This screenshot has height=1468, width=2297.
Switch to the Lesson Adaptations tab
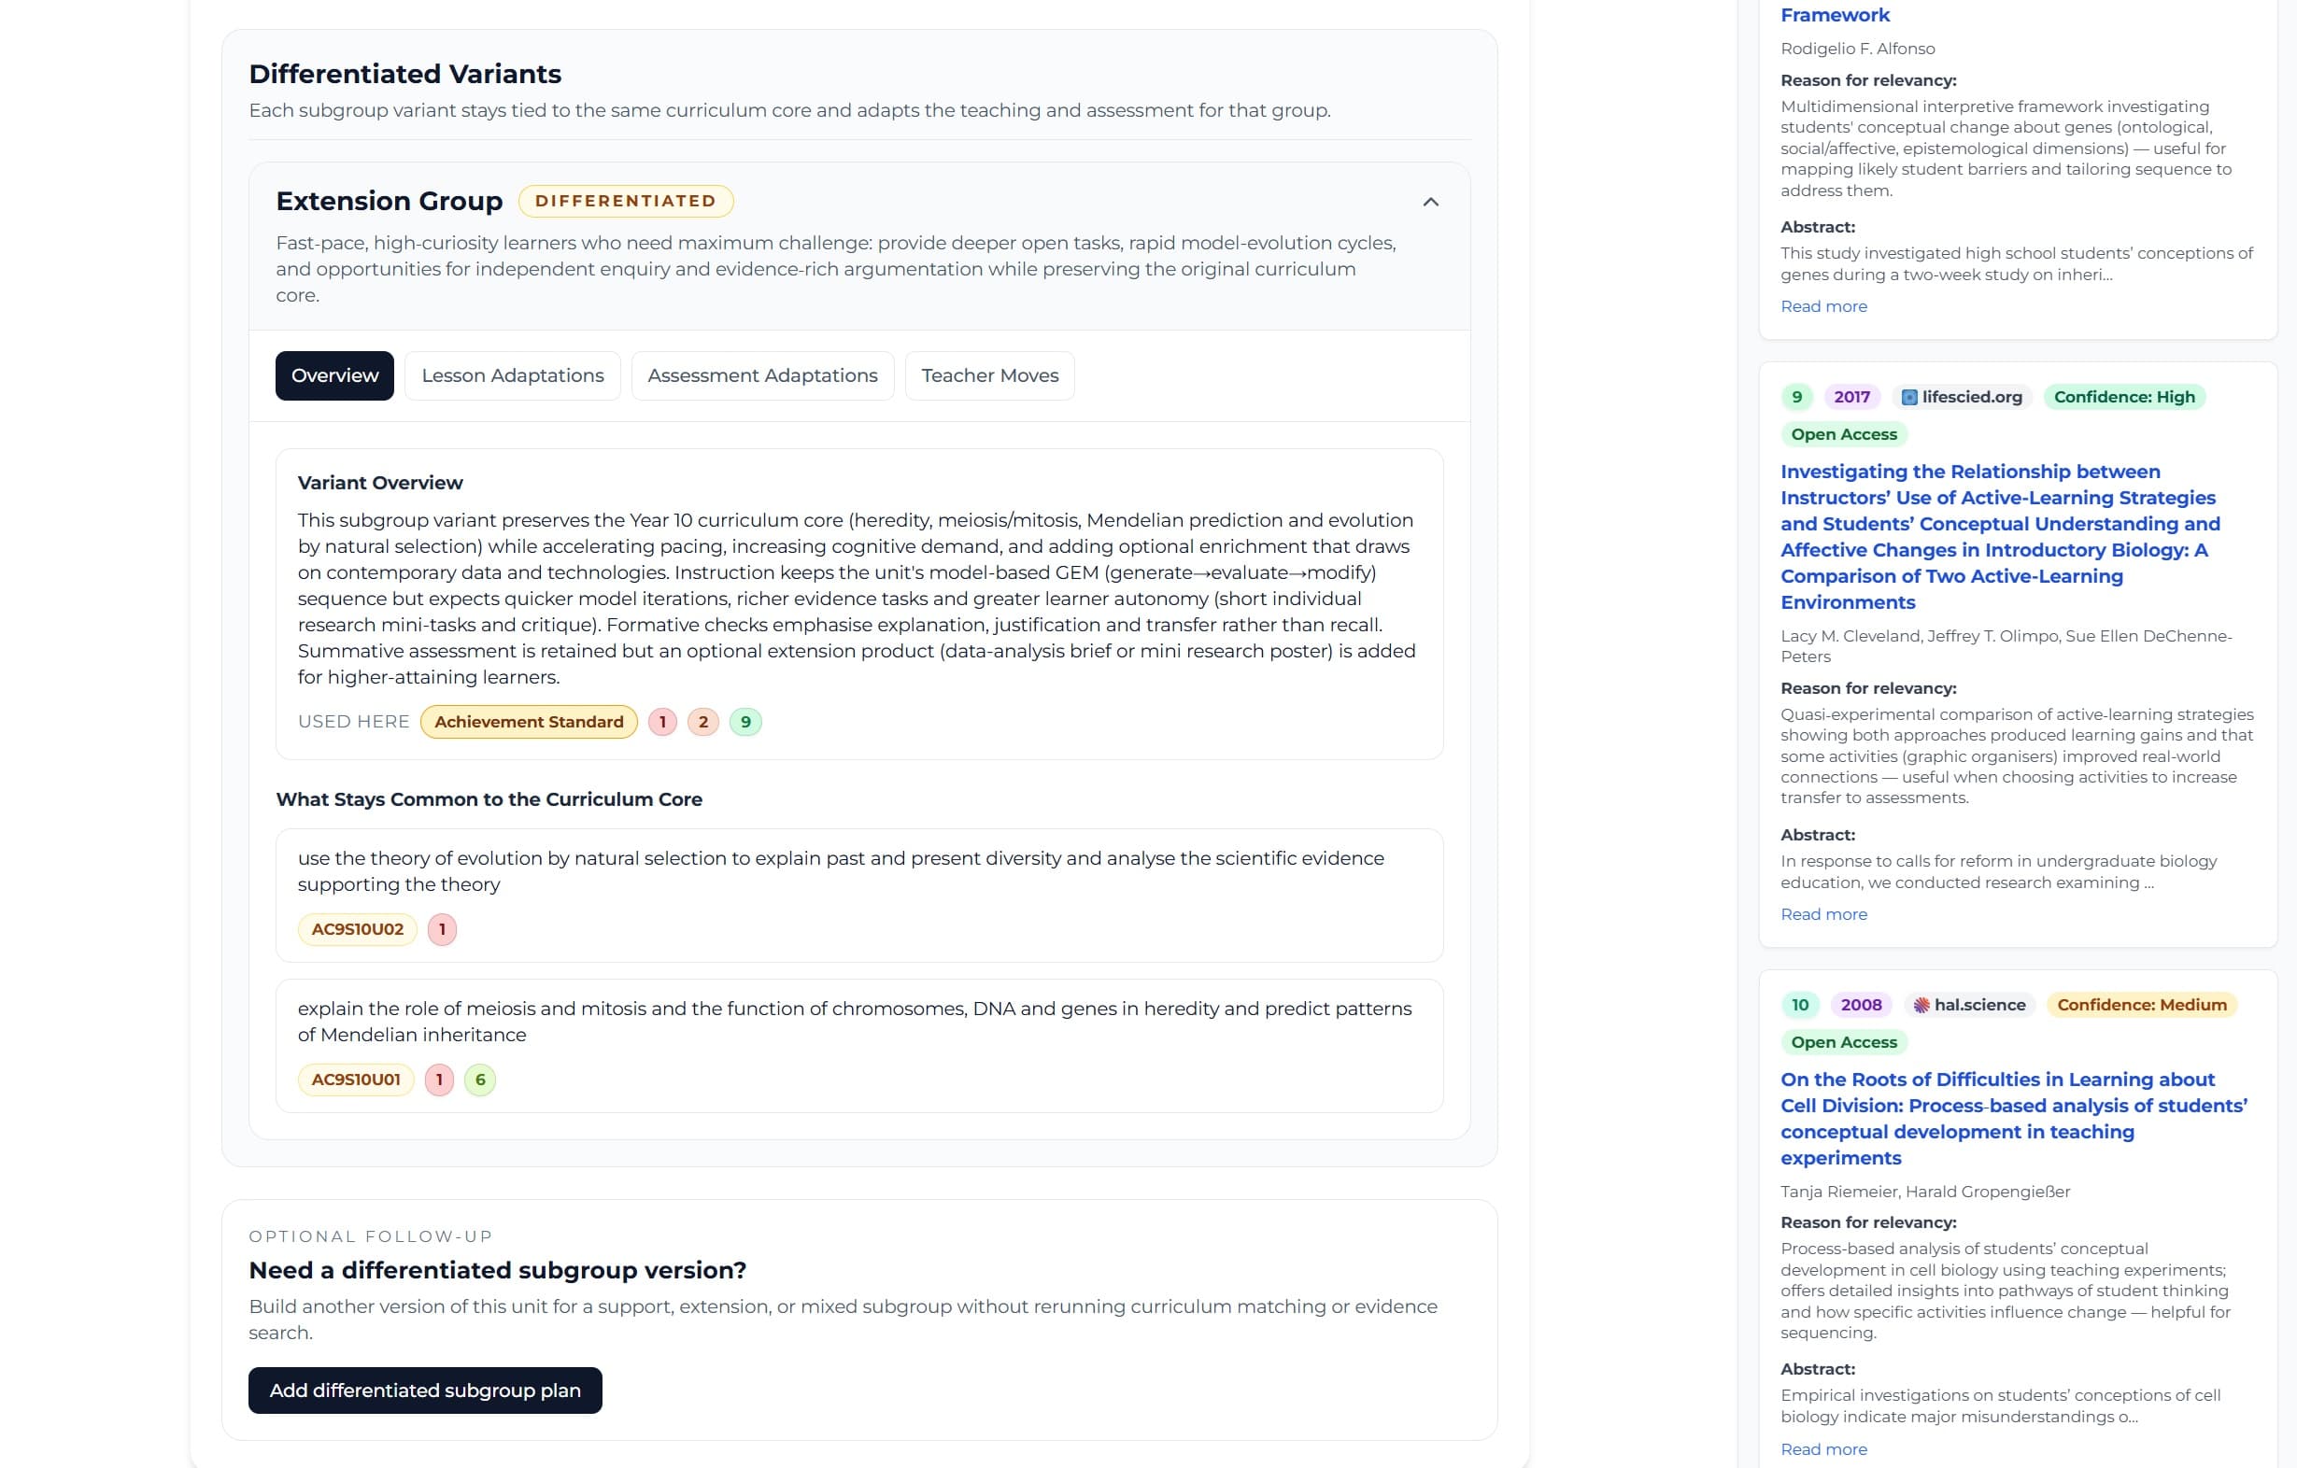pos(512,374)
